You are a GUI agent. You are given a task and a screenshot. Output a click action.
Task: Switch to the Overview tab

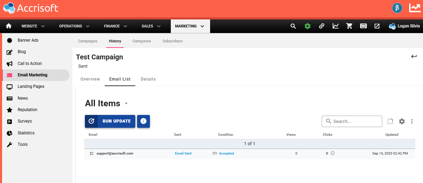point(90,79)
